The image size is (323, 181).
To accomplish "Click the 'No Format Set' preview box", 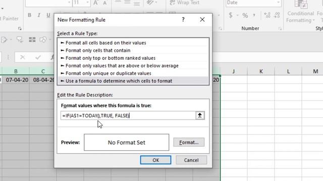I will 127,142.
